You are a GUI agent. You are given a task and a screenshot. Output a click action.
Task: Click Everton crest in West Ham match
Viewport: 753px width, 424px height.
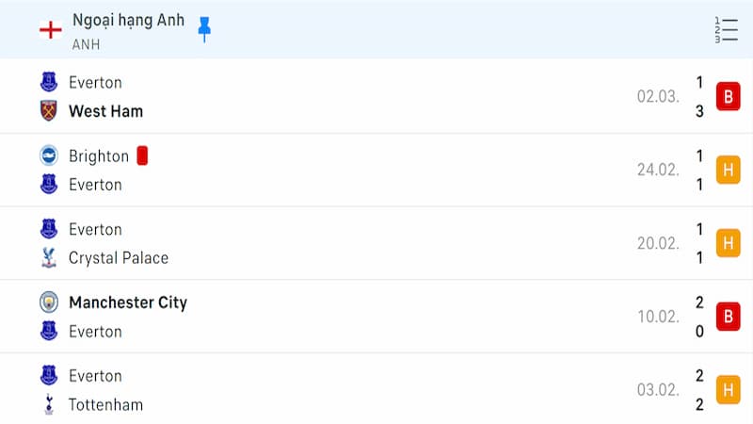coord(49,82)
